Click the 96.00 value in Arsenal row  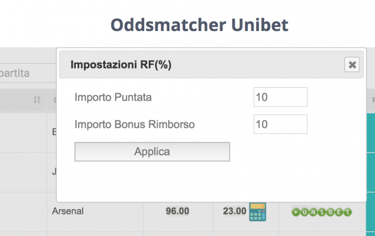[177, 211]
